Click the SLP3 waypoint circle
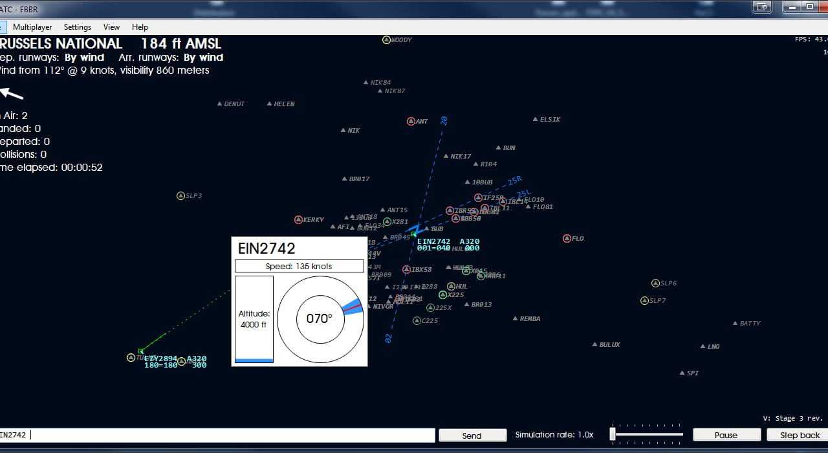Image resolution: width=828 pixels, height=453 pixels. 180,196
